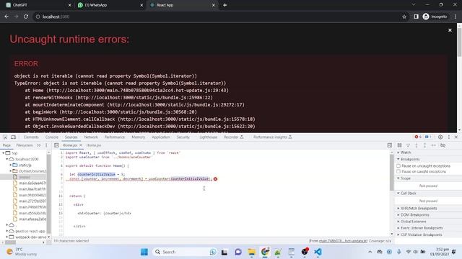The image size is (462, 259).
Task: Open the main hot-update.js source link
Action: [344, 241]
